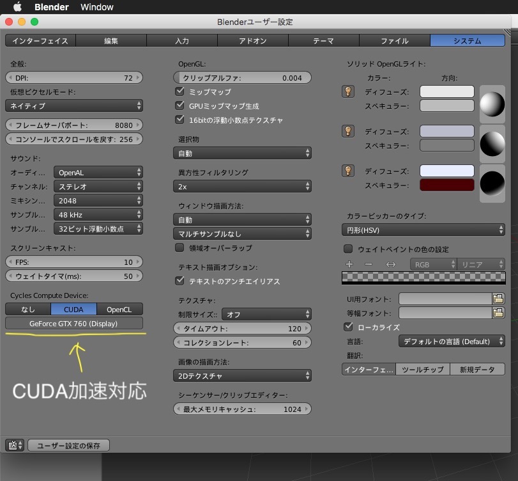Toggle テキストのアンチエイリアス checkbox

[x=179, y=281]
